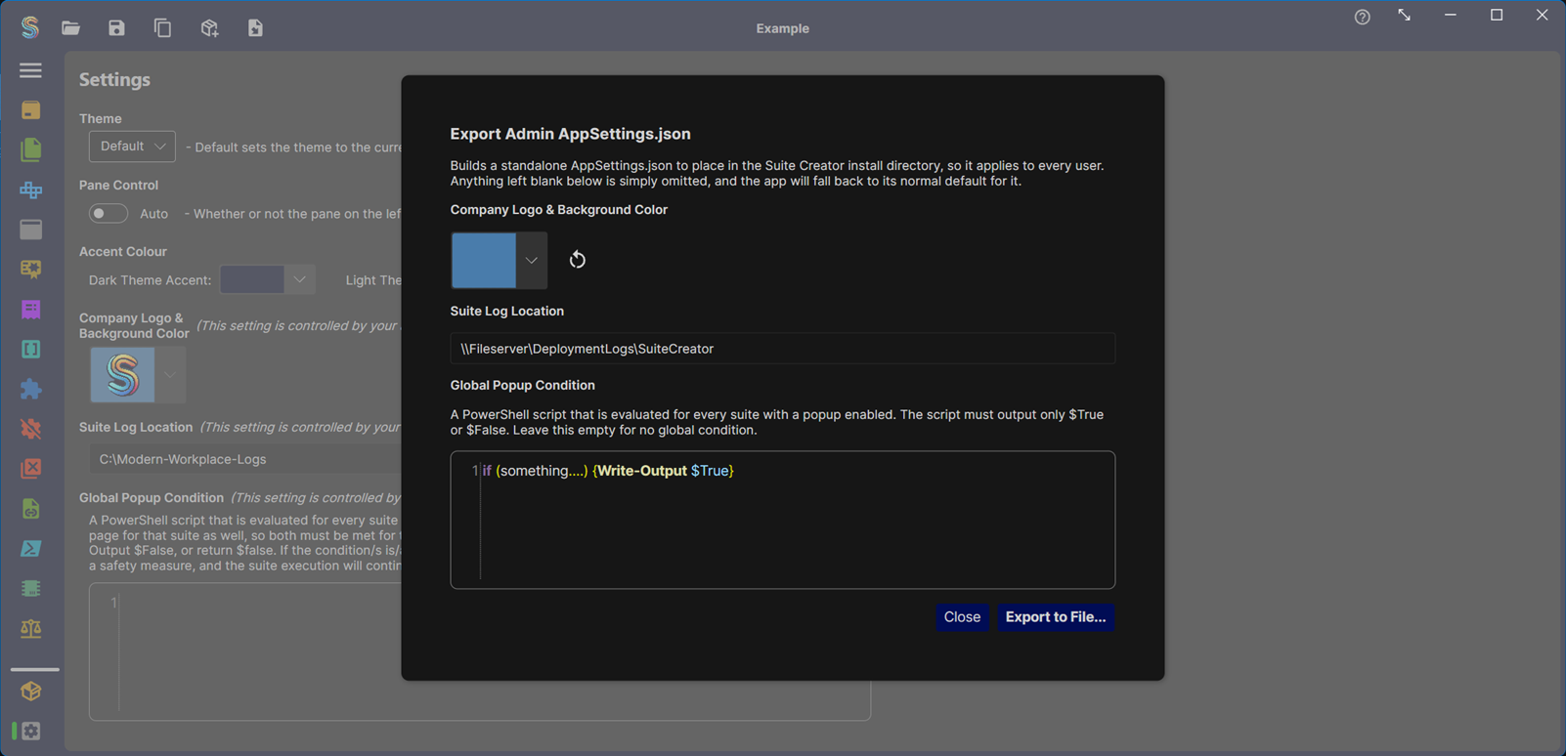Open the green linked file sidebar page

(x=30, y=509)
